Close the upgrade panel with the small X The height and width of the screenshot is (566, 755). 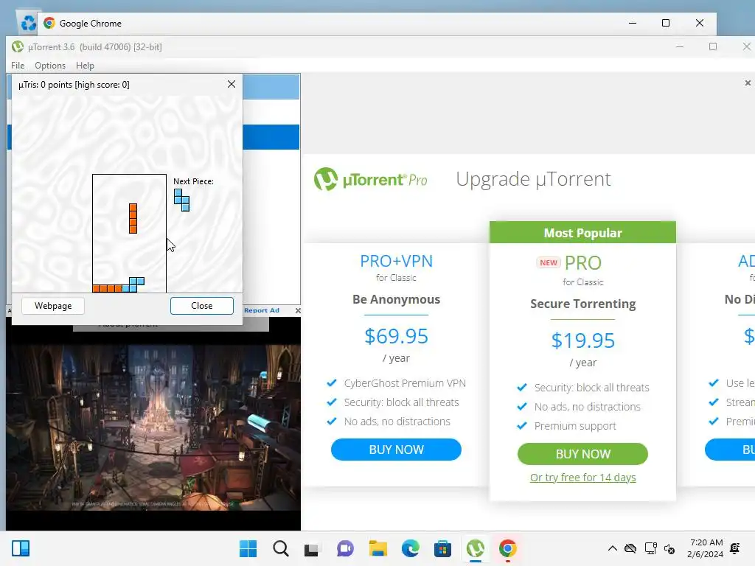point(748,83)
